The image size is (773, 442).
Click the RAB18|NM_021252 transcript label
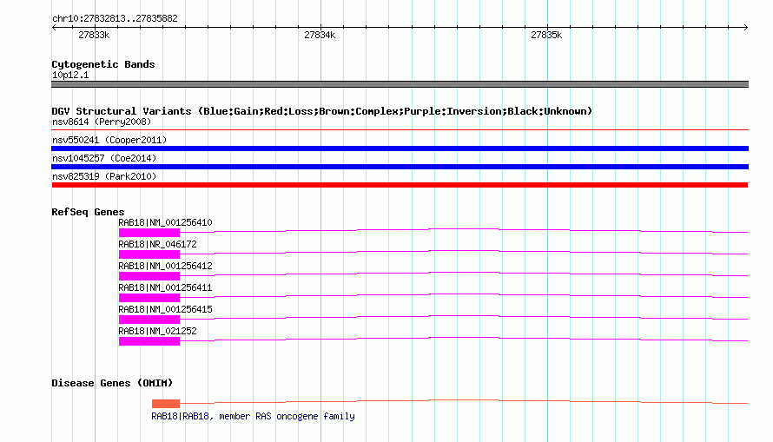click(157, 331)
